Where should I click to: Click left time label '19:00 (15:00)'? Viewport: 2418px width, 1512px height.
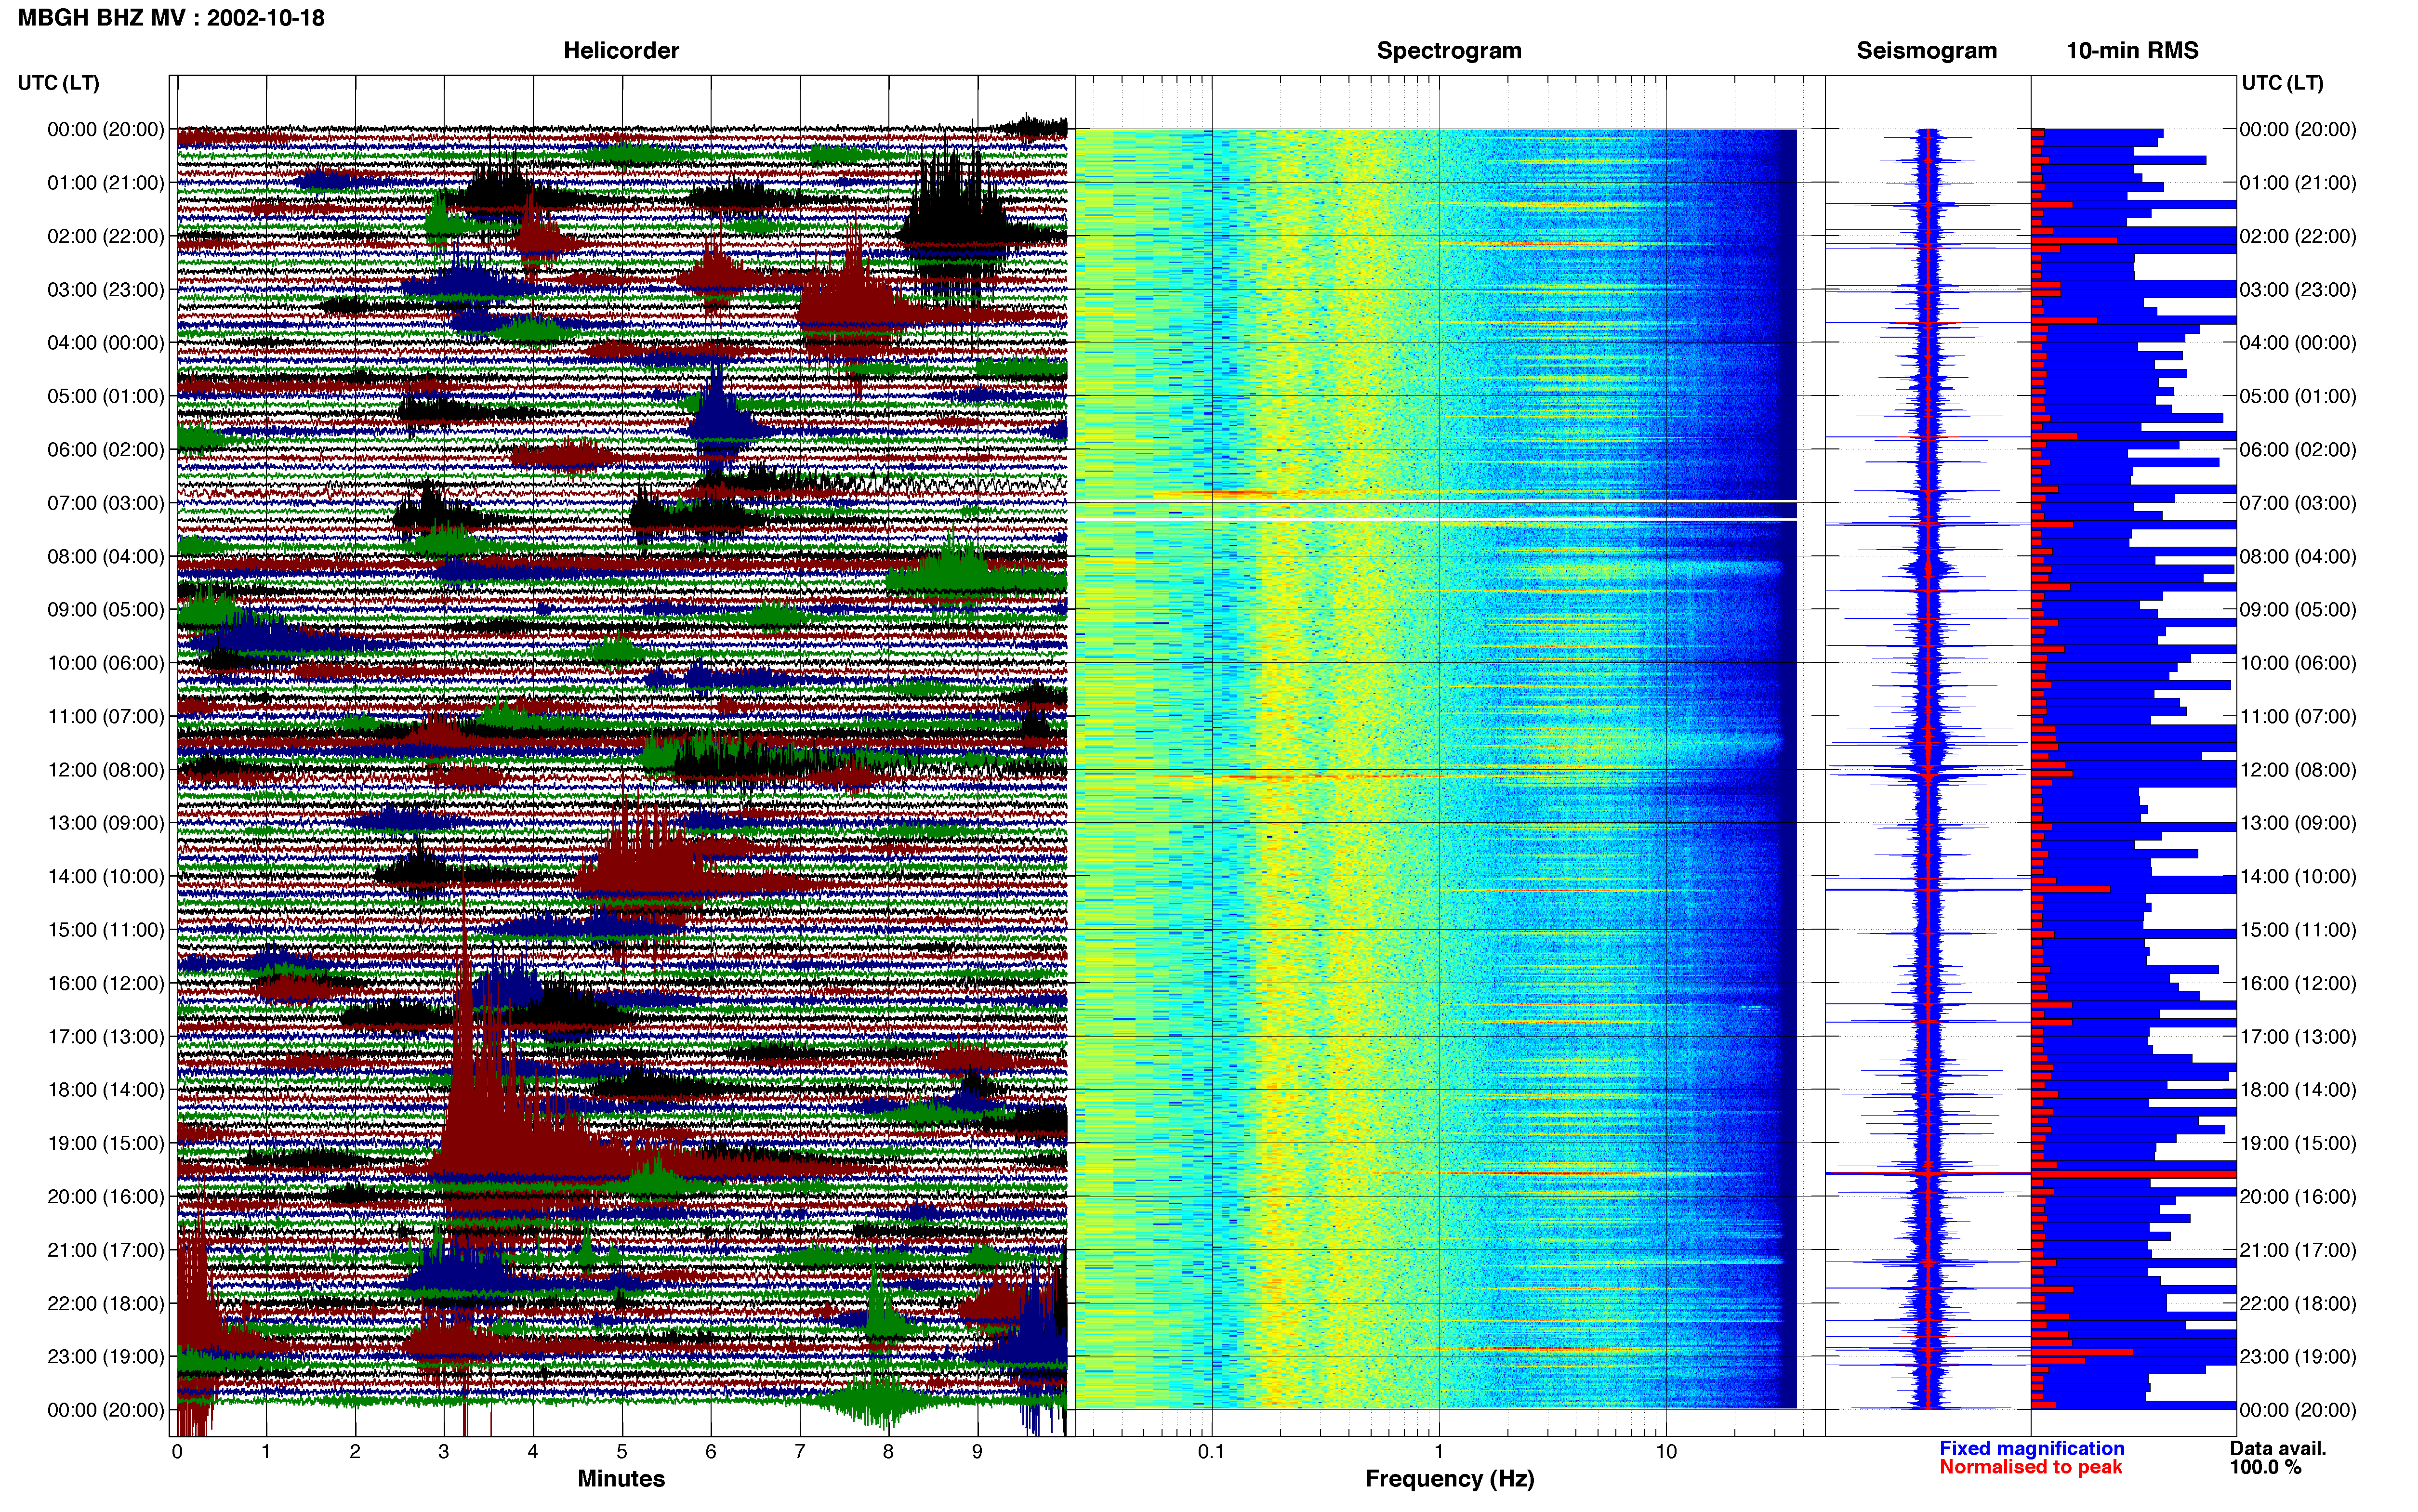tap(106, 1143)
